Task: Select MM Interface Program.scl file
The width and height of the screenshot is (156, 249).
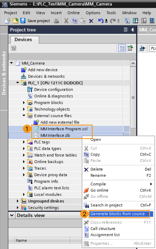Action: tap(64, 129)
